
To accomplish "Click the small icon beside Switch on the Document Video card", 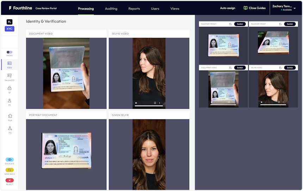I will tap(230, 68).
